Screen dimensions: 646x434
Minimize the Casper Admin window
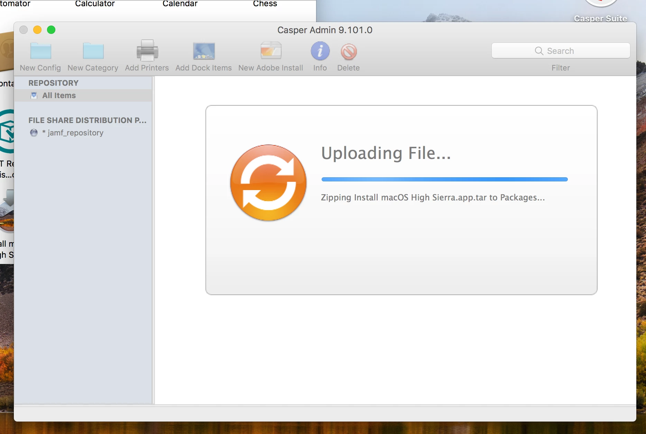tap(37, 30)
